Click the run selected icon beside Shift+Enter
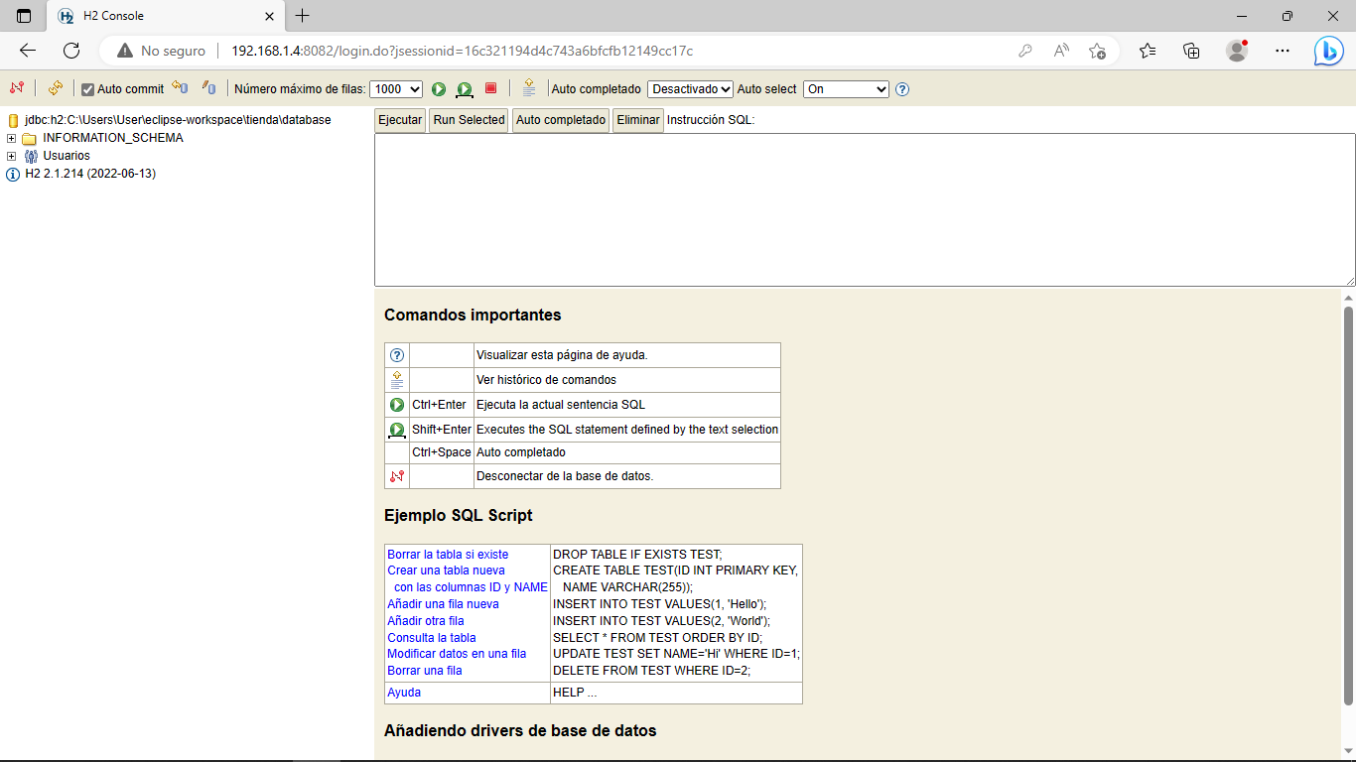 point(397,430)
